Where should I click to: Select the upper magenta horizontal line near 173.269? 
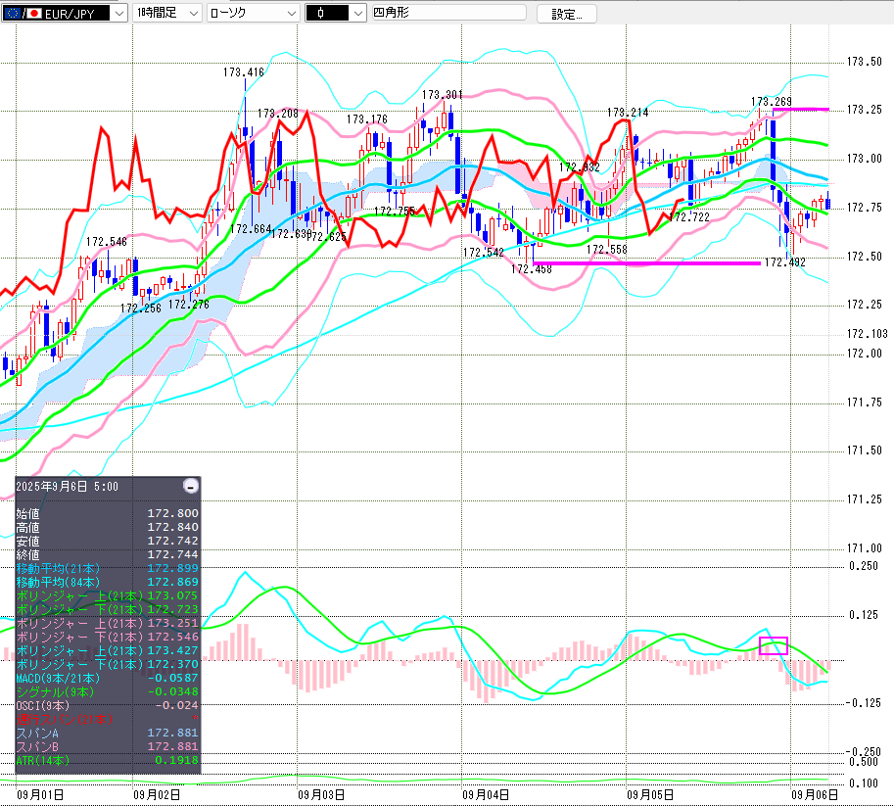coord(801,109)
